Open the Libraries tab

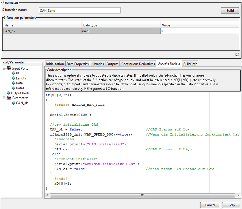coord(97,64)
